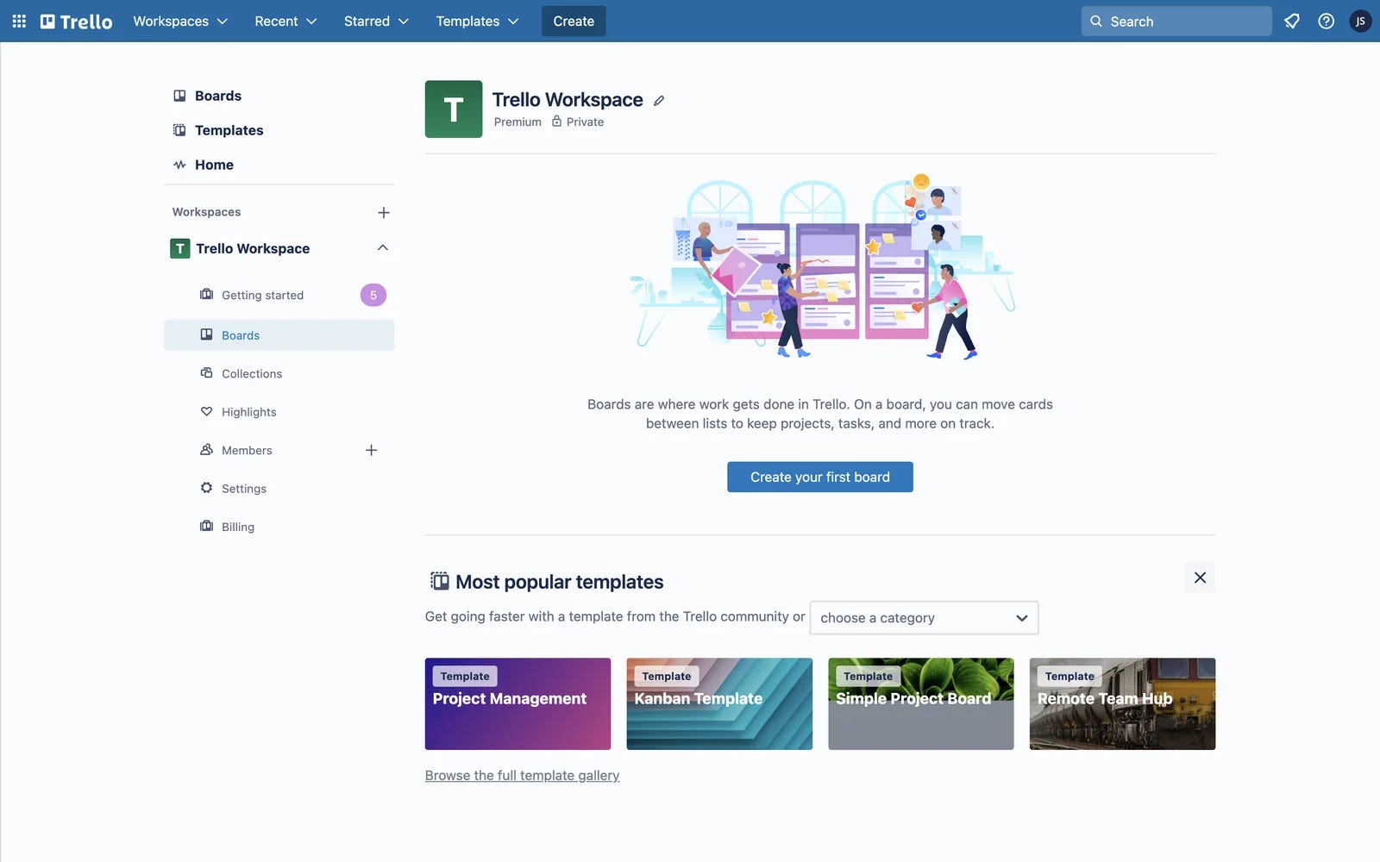
Task: Click inside the Search field
Action: [x=1176, y=21]
